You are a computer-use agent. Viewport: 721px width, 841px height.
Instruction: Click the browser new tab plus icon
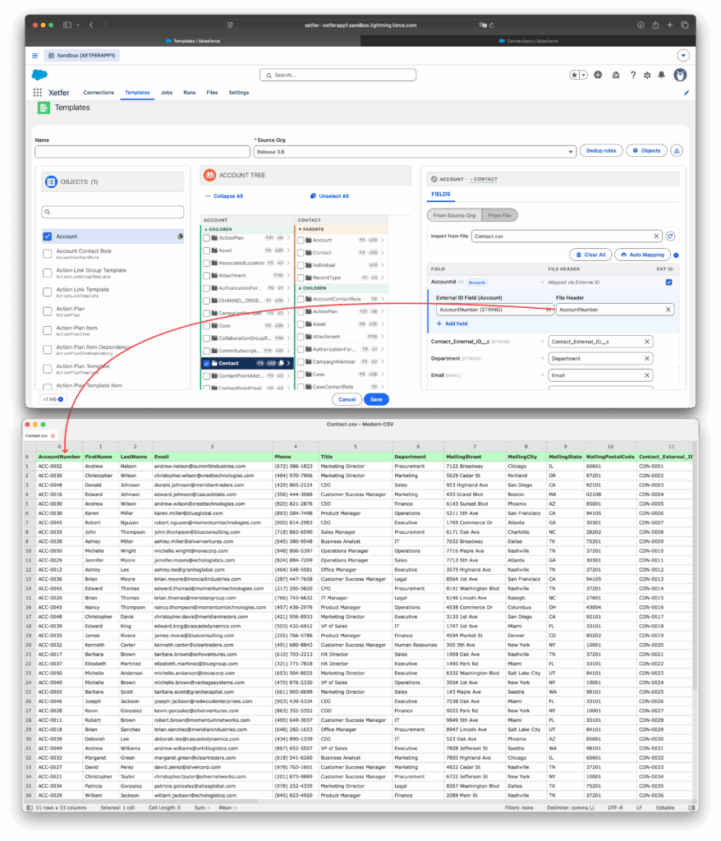pos(670,25)
